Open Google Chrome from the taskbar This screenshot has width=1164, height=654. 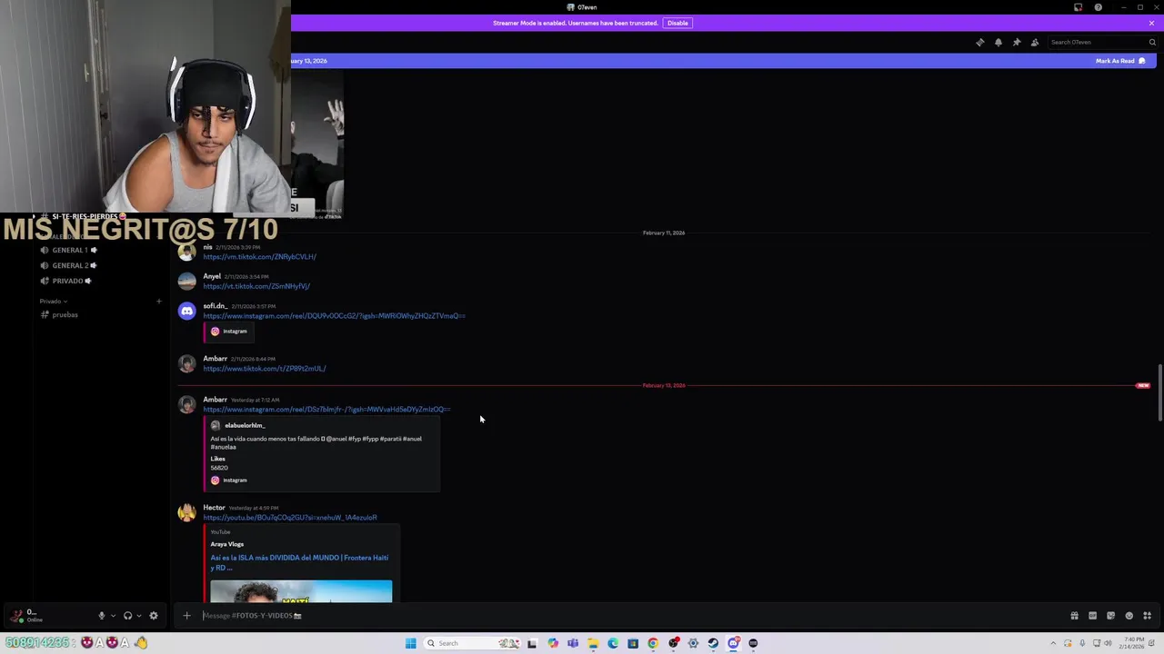tap(653, 643)
